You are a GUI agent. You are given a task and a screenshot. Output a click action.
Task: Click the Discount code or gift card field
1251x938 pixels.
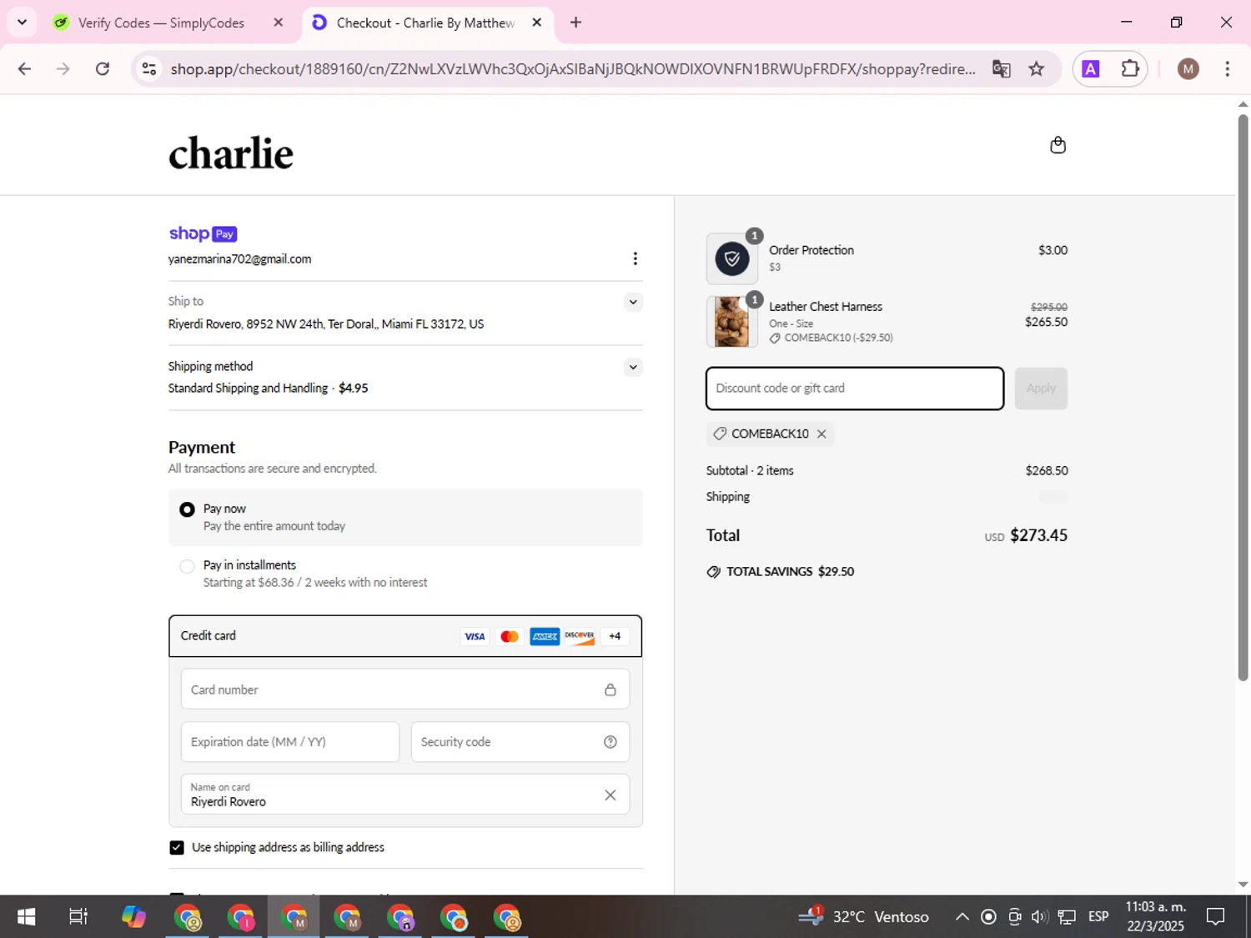855,389
